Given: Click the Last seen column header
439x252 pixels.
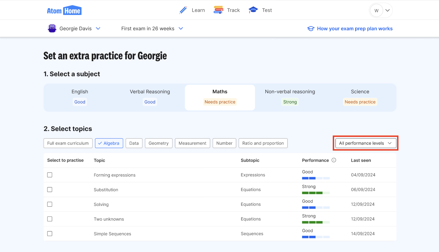Looking at the screenshot, I should 361,160.
